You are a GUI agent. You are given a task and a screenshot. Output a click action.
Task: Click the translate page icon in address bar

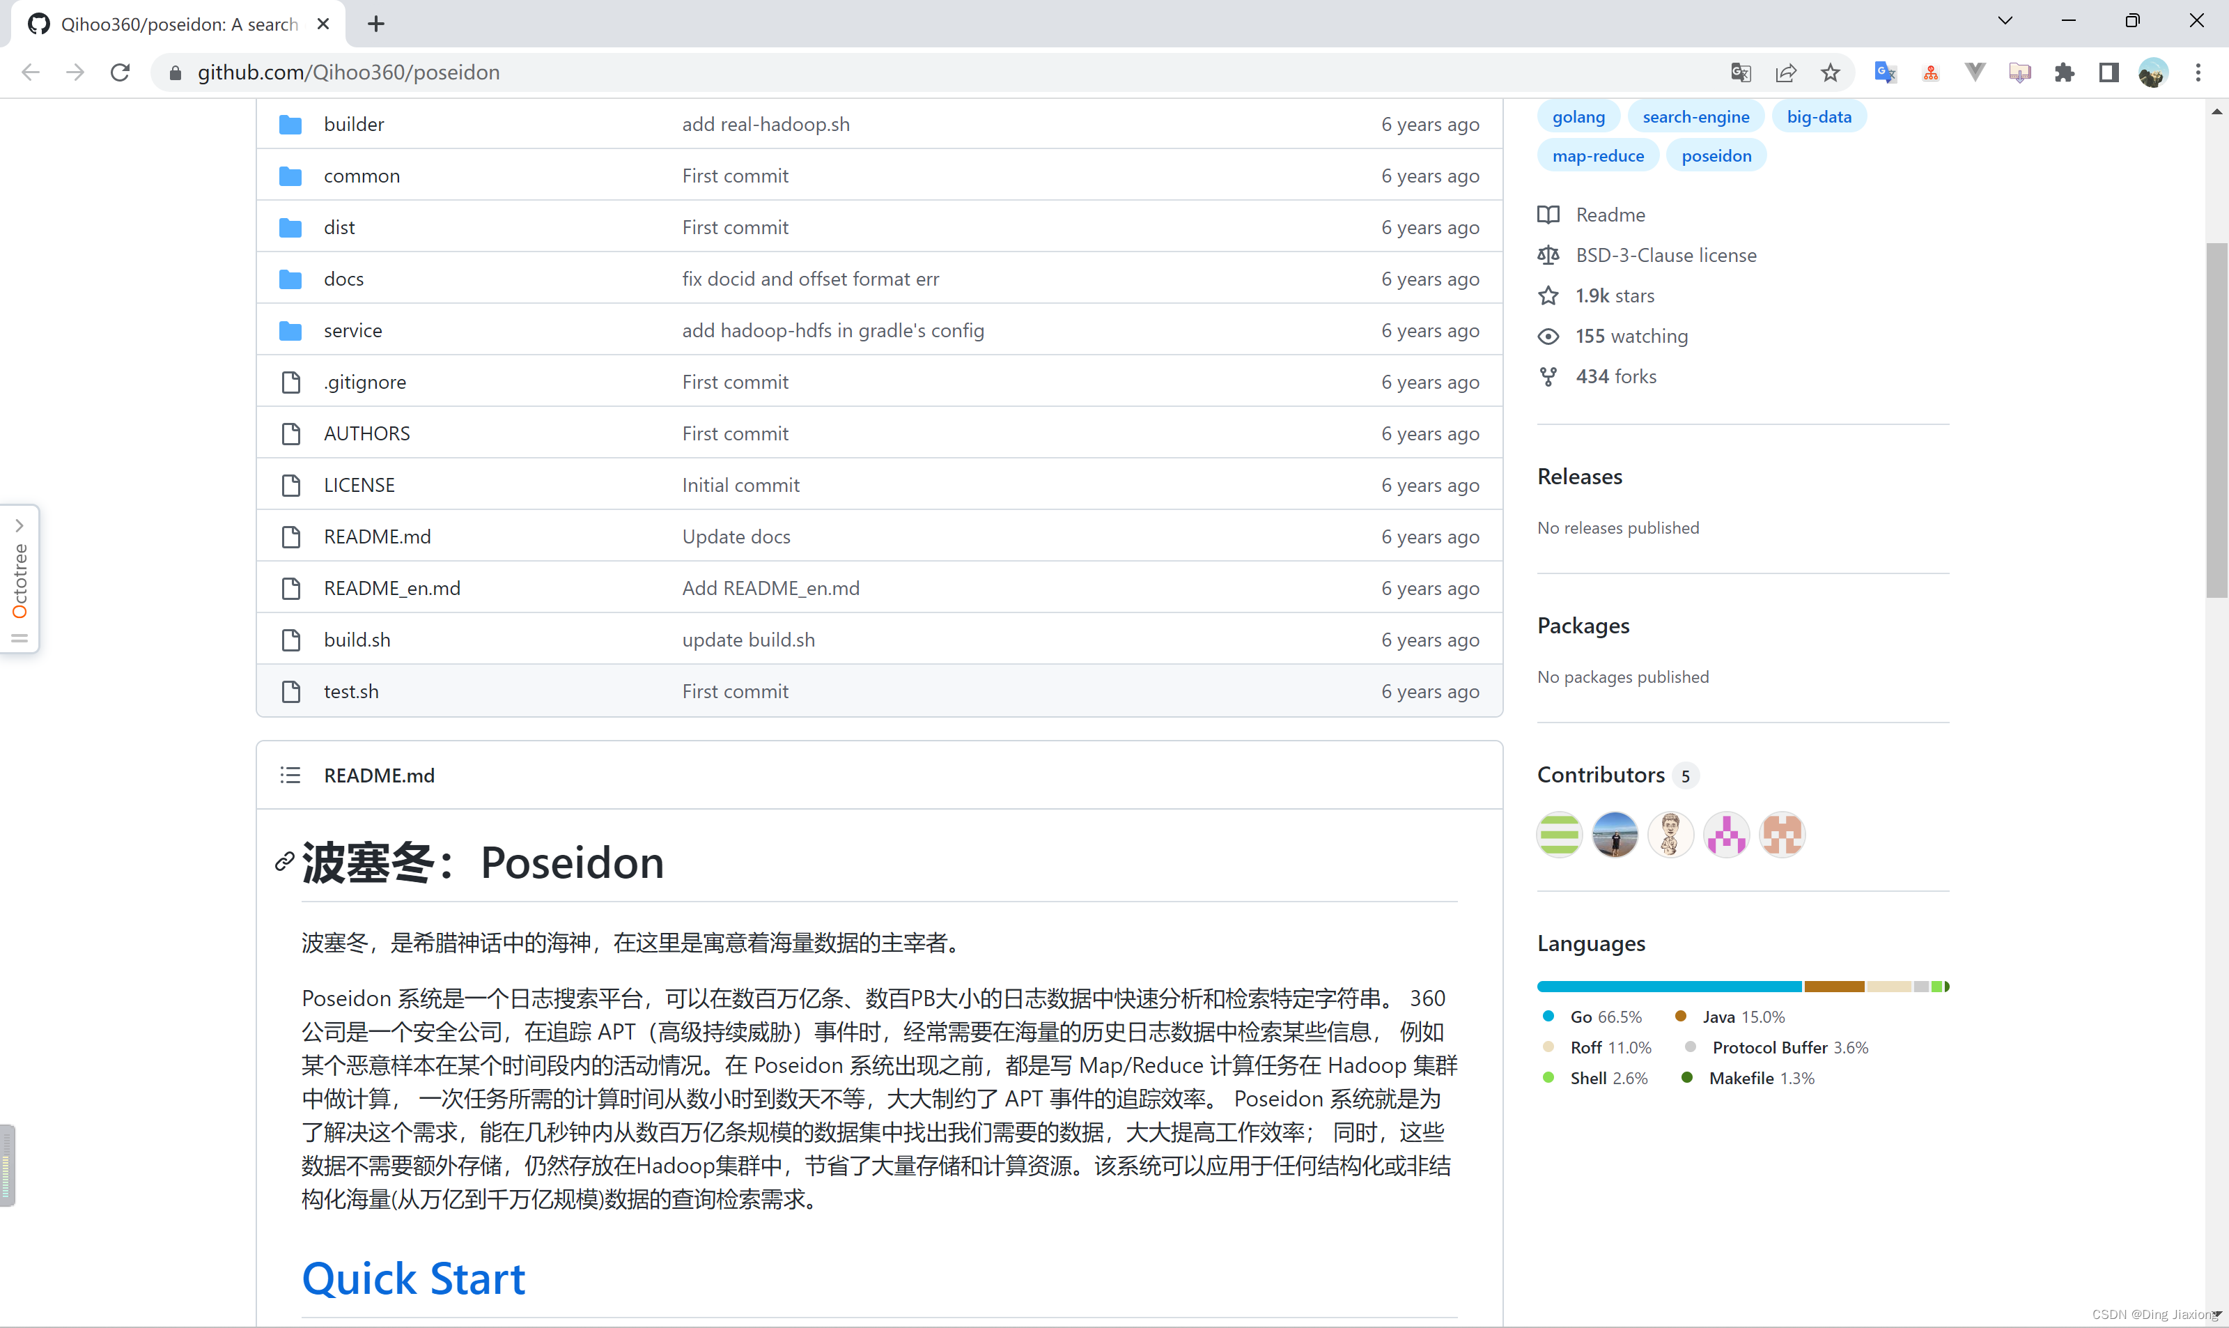point(1741,72)
